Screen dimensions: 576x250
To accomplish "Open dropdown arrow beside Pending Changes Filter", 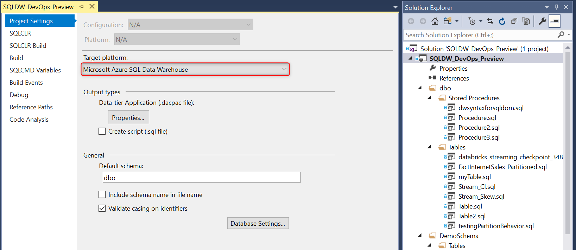I will tap(481, 21).
